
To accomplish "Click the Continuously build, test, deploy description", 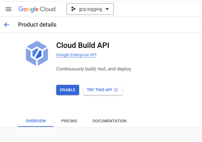I will point(94,69).
